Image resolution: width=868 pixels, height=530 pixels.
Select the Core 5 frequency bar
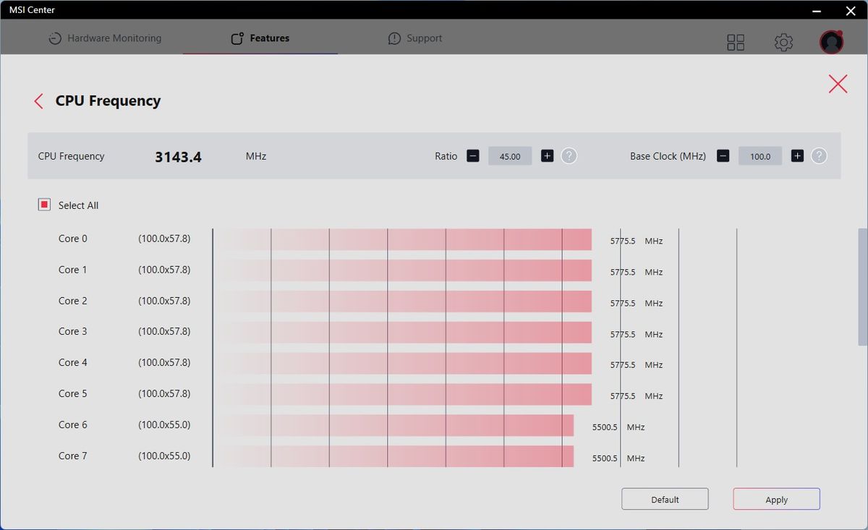[x=403, y=394]
